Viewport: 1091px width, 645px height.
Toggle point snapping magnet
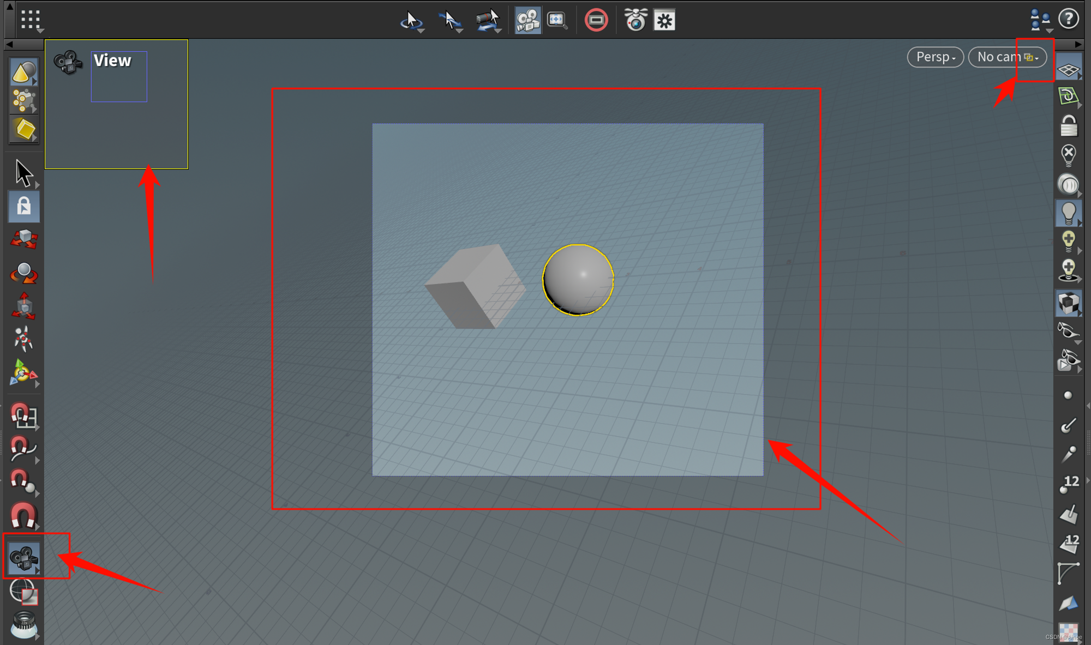tap(24, 482)
